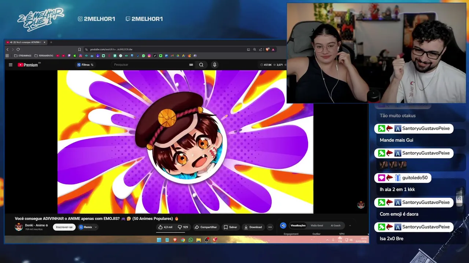The image size is (469, 263).
Task: Open the Windows Start button
Action: click(x=159, y=240)
